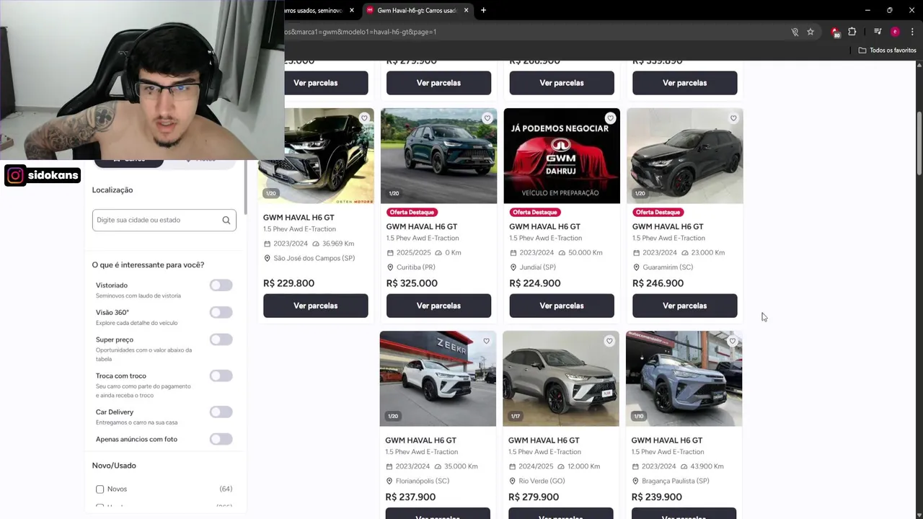The height and width of the screenshot is (519, 923).
Task: Turn on the Super preço switch
Action: coord(221,340)
